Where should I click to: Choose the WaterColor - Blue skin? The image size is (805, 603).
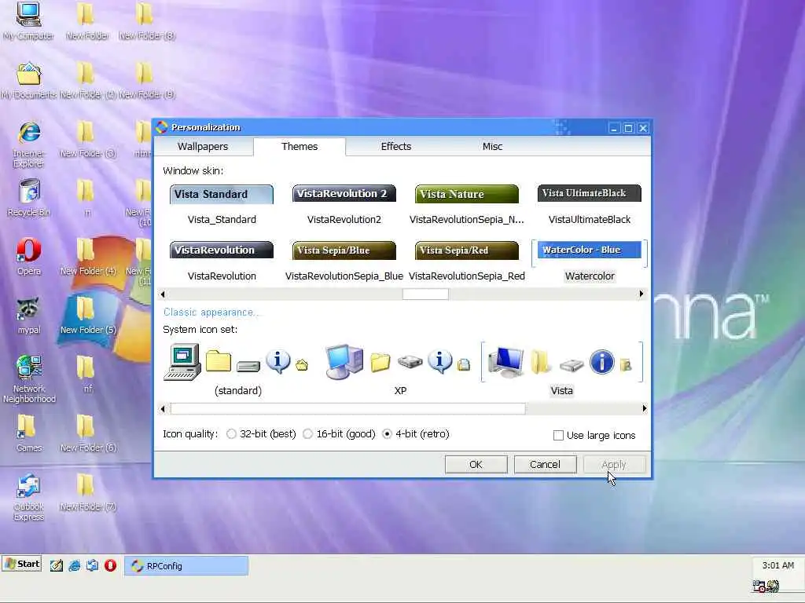(x=590, y=261)
